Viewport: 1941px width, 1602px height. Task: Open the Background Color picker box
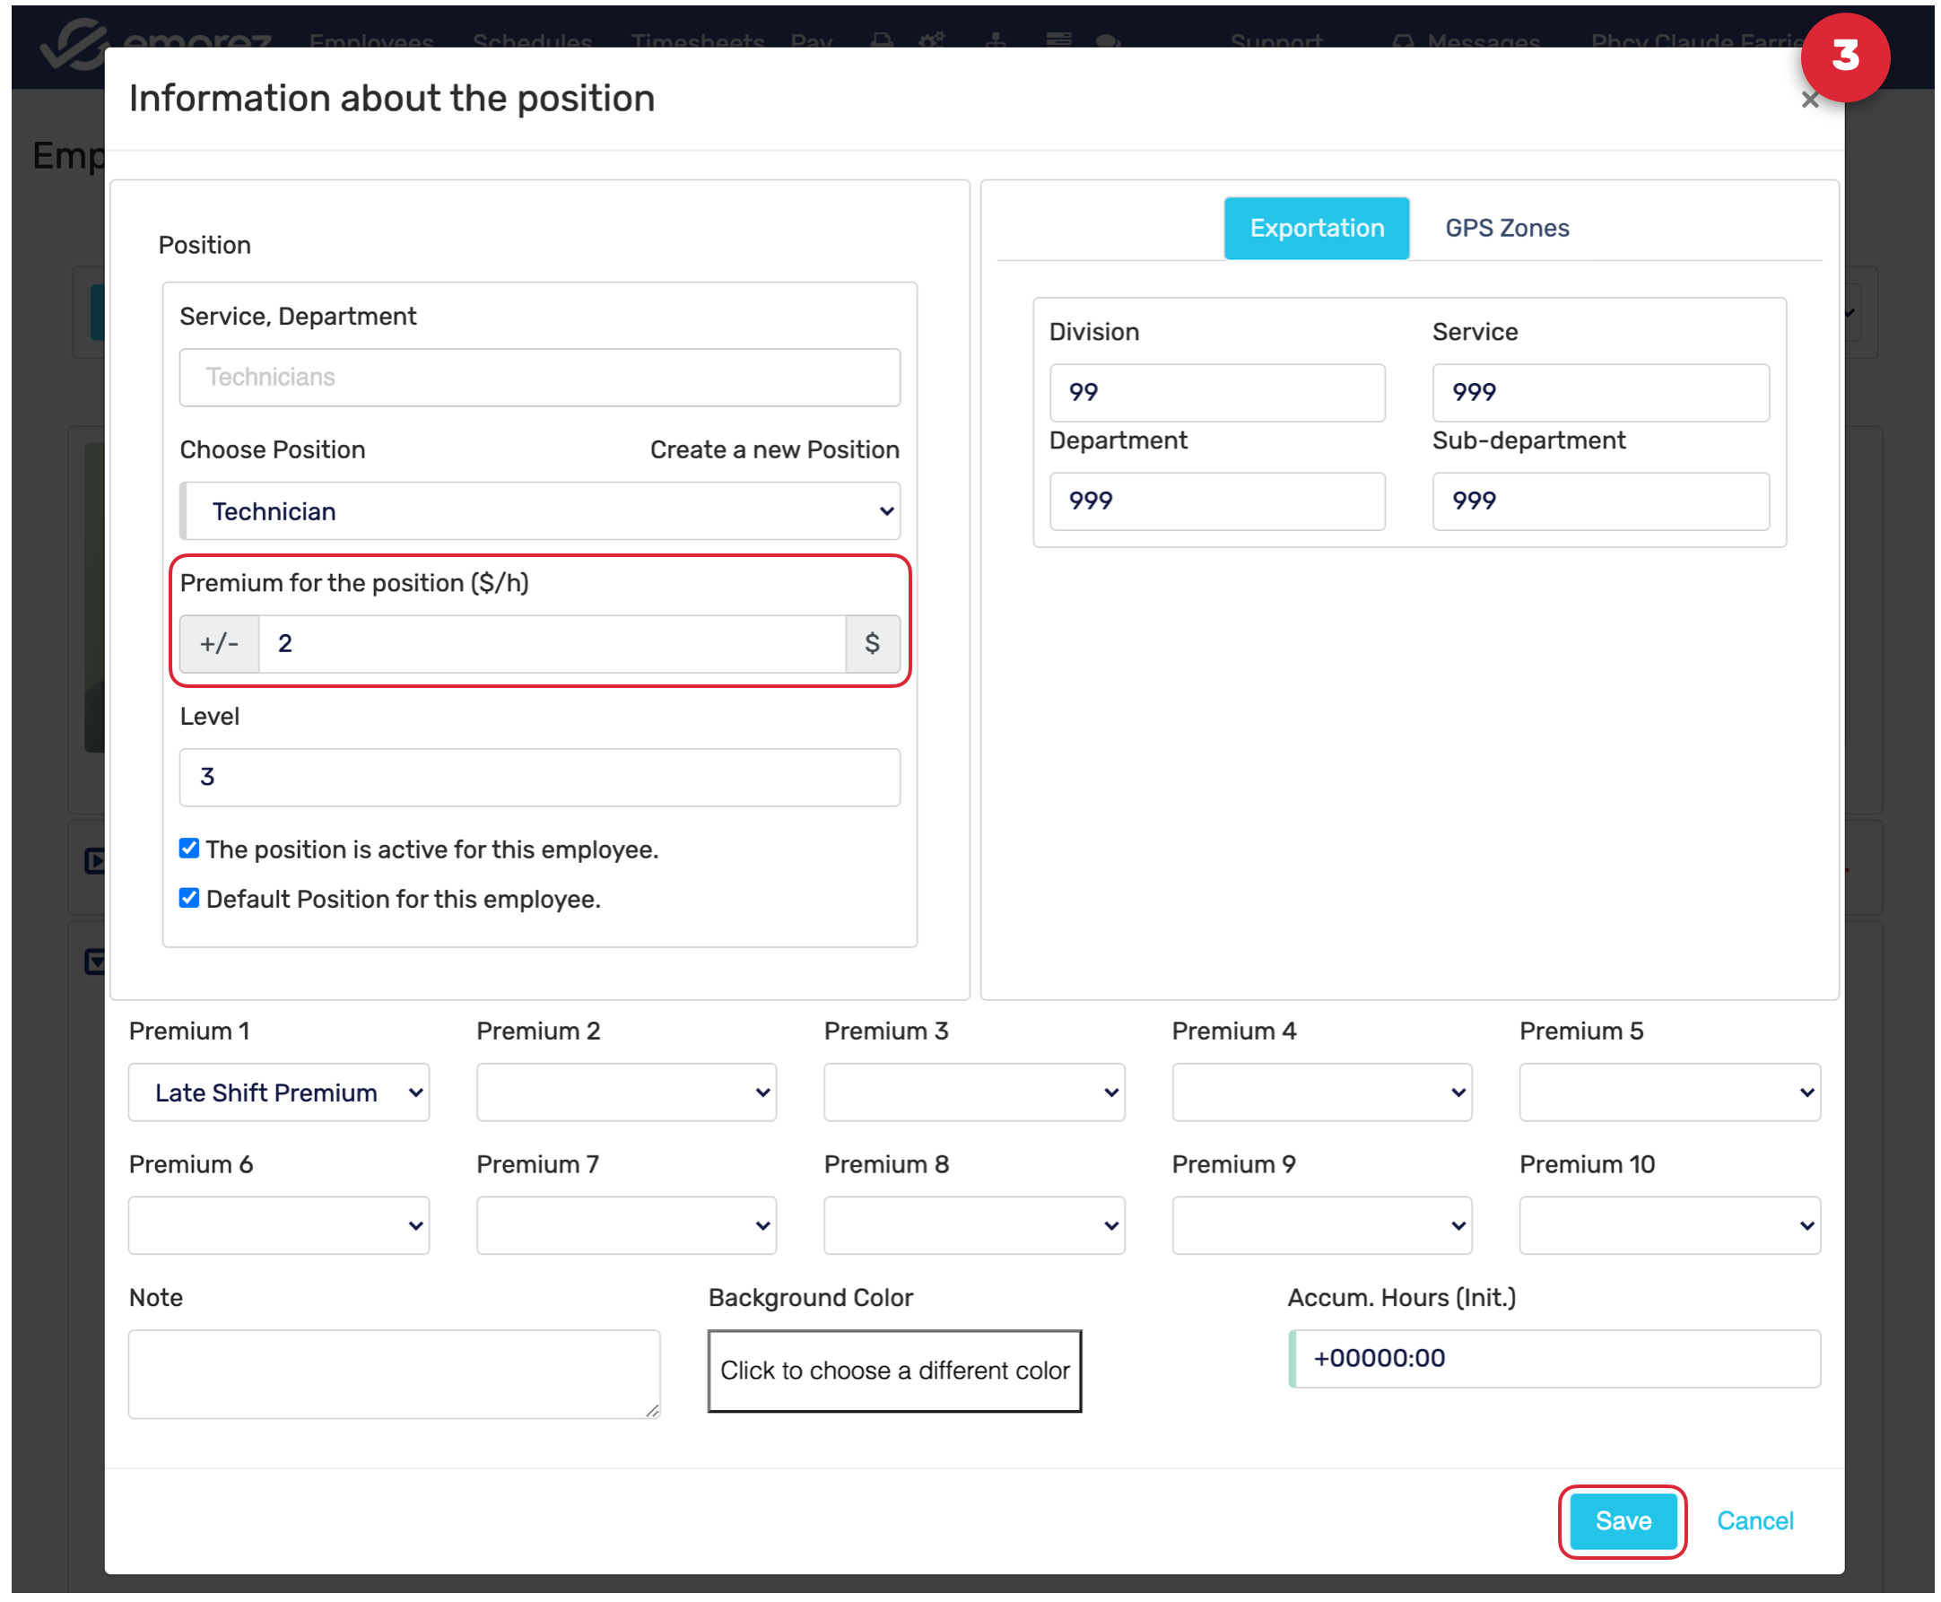click(894, 1371)
